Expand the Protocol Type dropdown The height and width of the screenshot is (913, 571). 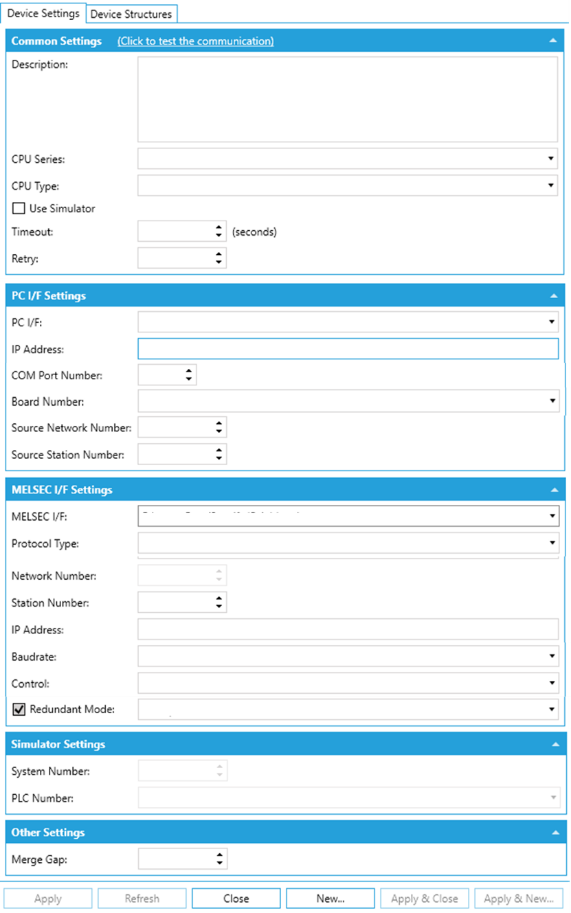[552, 543]
